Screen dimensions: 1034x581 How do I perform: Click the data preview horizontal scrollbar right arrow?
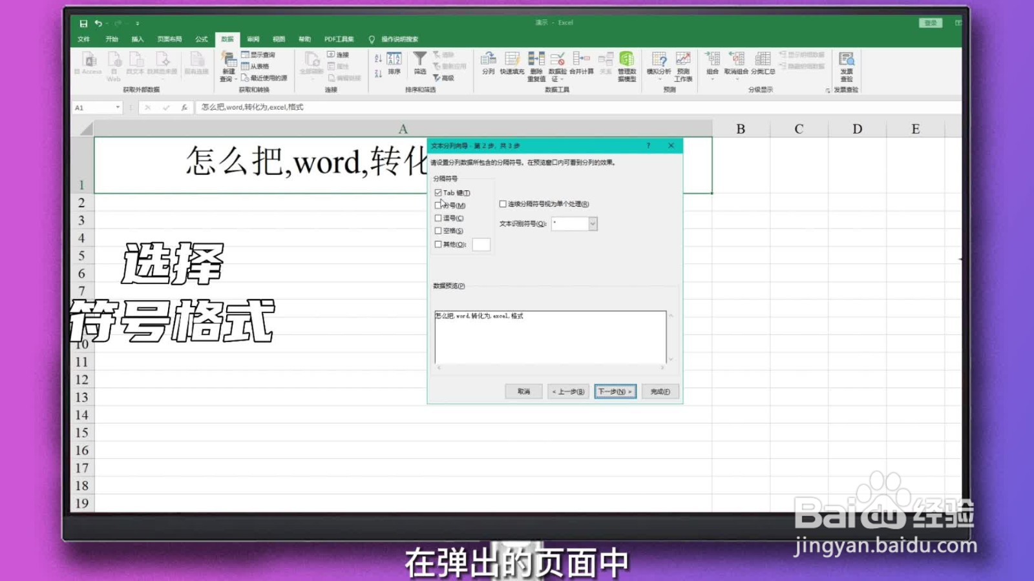point(662,368)
